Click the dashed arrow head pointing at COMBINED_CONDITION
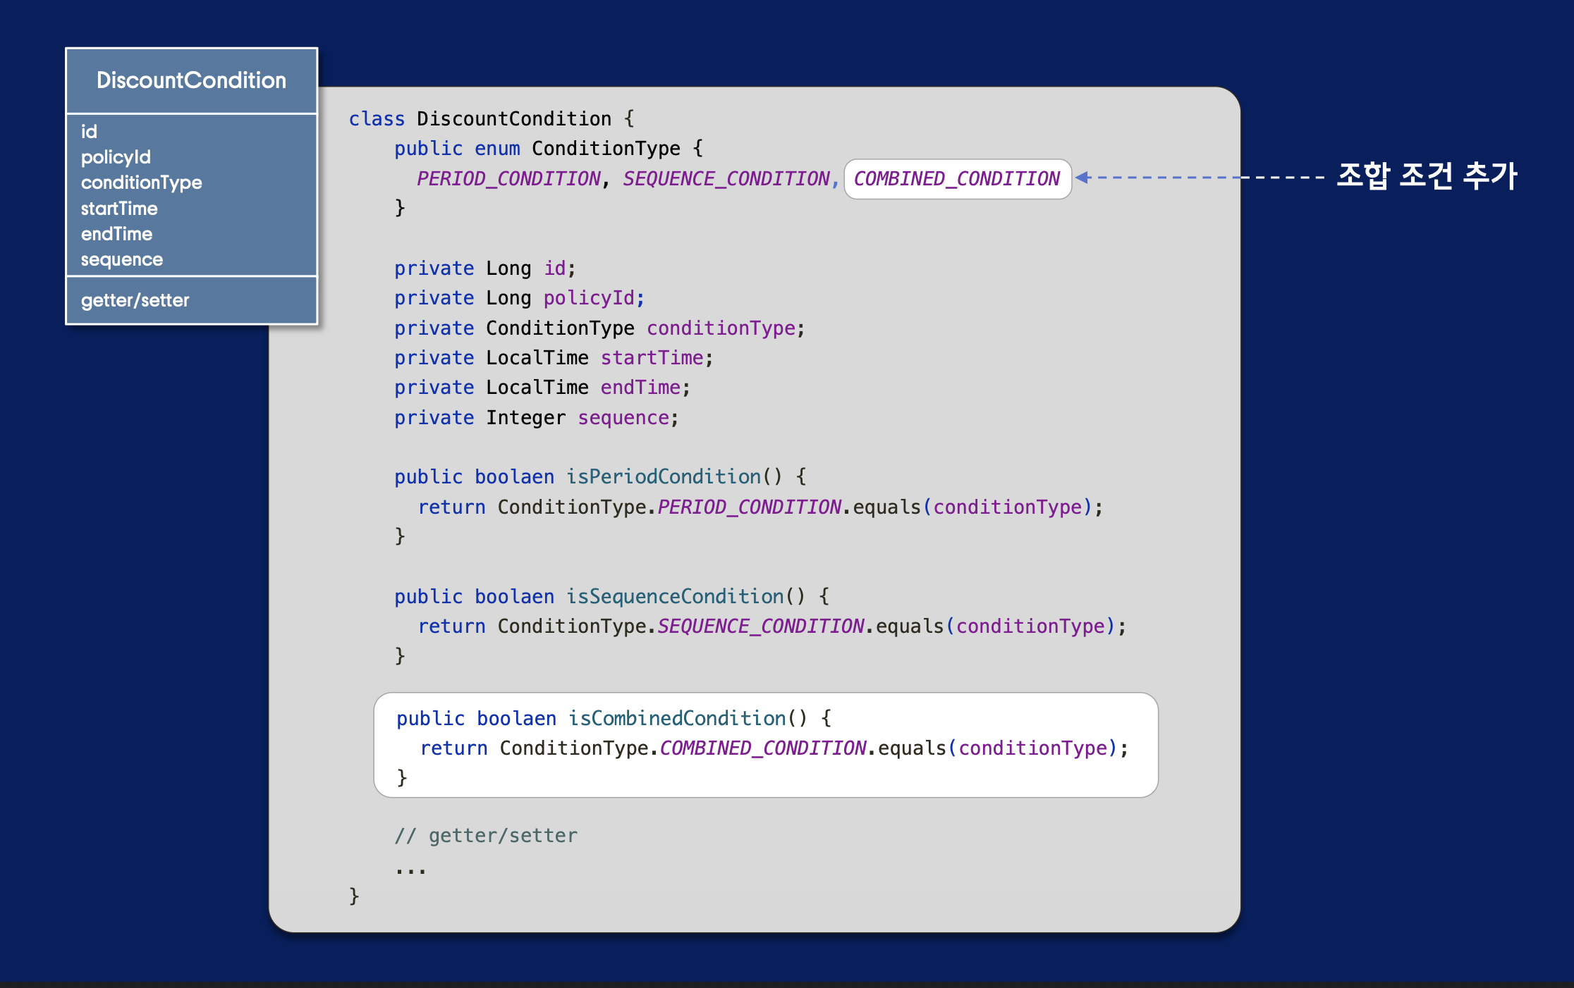The height and width of the screenshot is (988, 1574). click(1082, 178)
